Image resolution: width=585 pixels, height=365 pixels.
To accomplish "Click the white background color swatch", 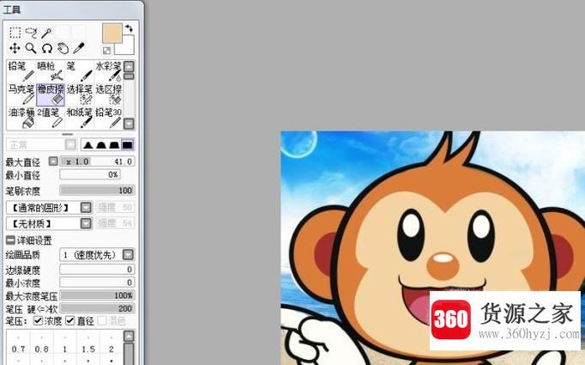I will click(127, 46).
